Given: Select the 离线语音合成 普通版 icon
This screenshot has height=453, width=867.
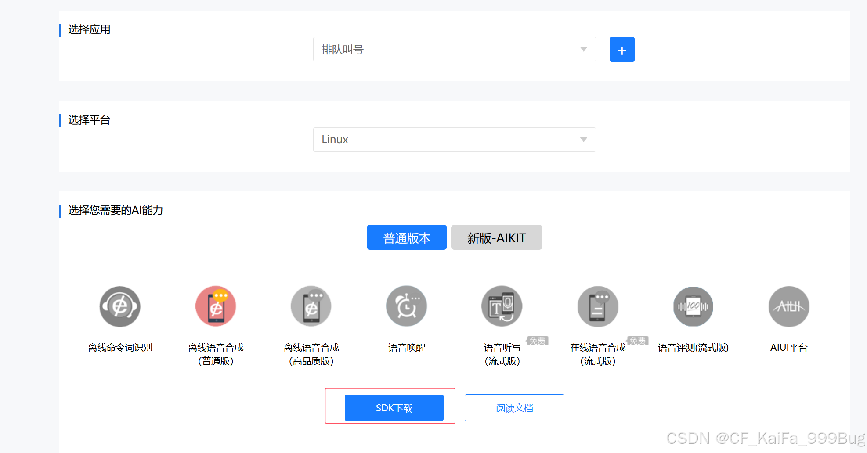Looking at the screenshot, I should 216,306.
